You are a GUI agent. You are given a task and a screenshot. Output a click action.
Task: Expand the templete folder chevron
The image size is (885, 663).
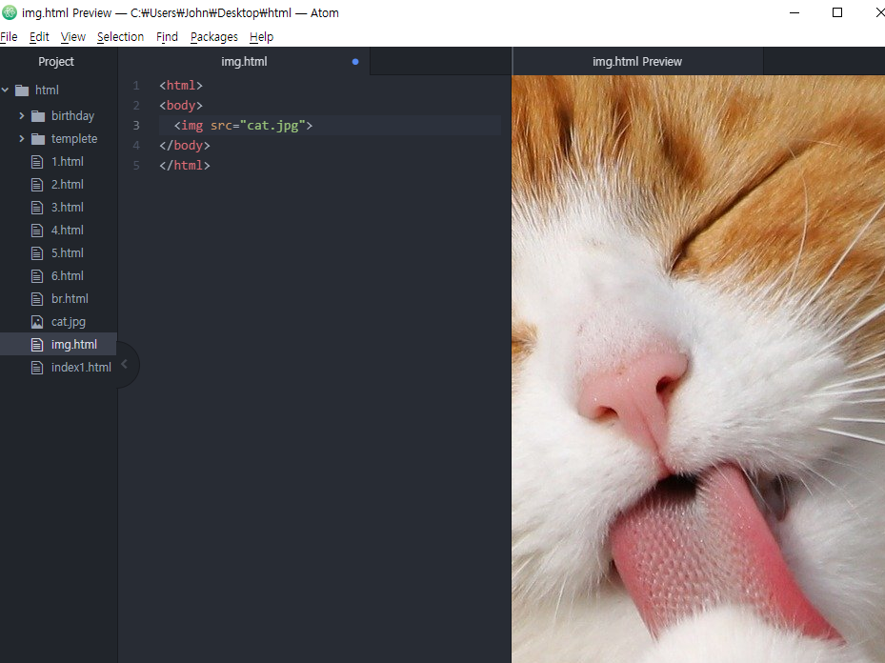coord(22,138)
